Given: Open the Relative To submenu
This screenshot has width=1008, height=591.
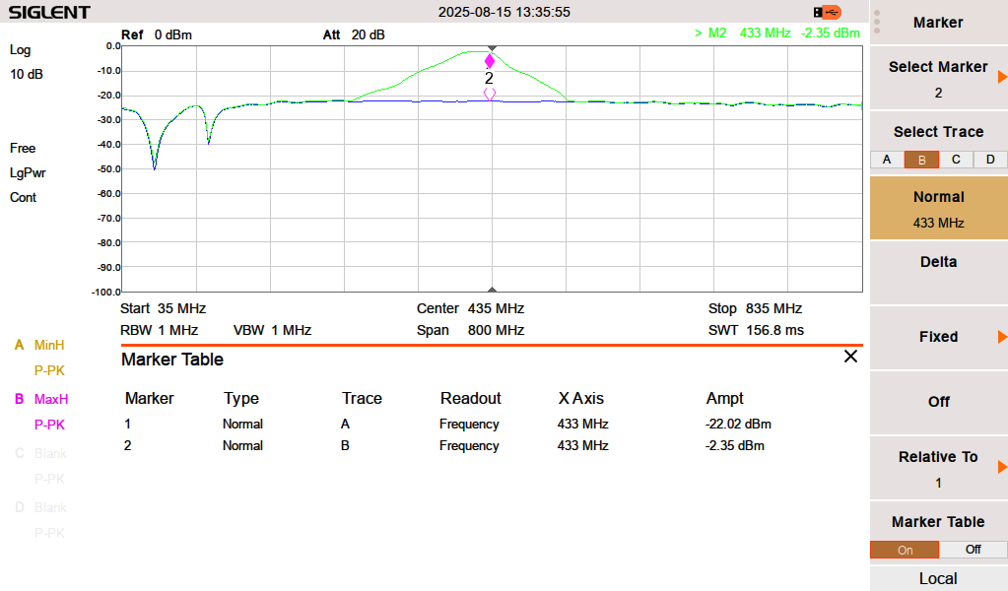Looking at the screenshot, I should tap(939, 468).
